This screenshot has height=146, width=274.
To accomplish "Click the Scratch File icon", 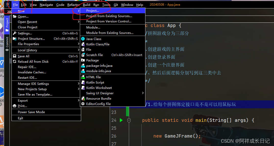I will pos(83,55).
